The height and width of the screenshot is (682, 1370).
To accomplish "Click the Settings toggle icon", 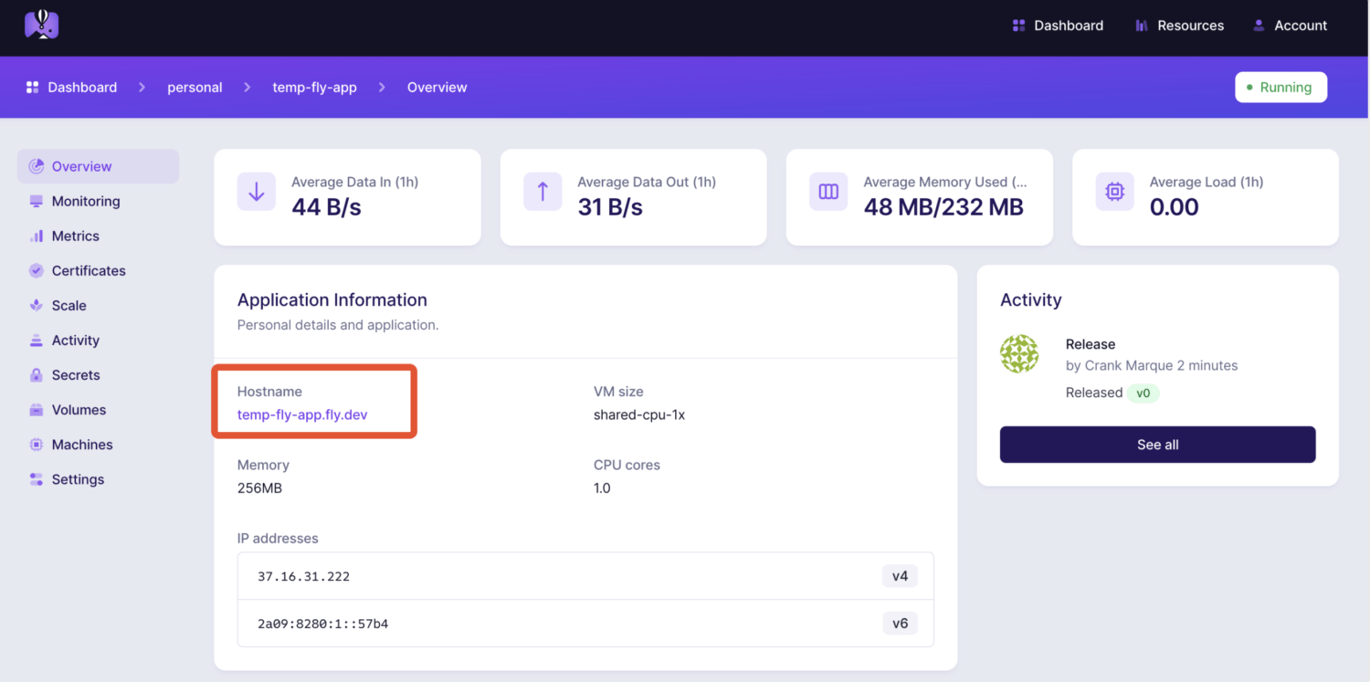I will click(37, 479).
